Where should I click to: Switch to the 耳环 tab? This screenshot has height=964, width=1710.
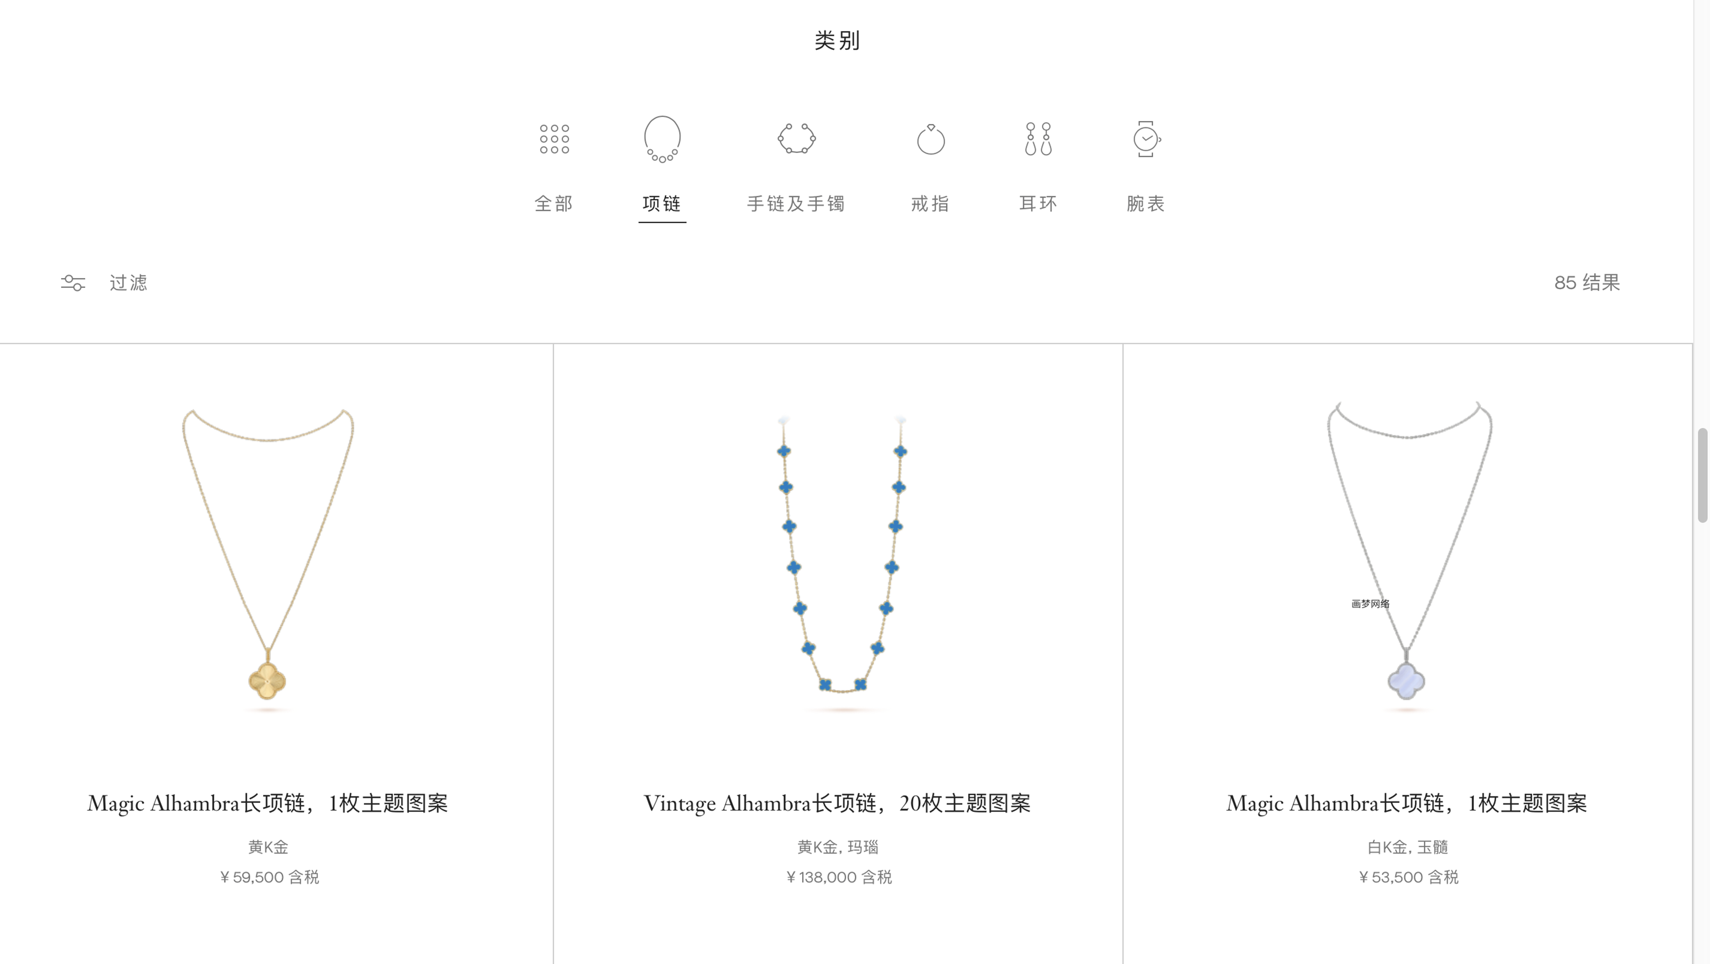pos(1038,204)
